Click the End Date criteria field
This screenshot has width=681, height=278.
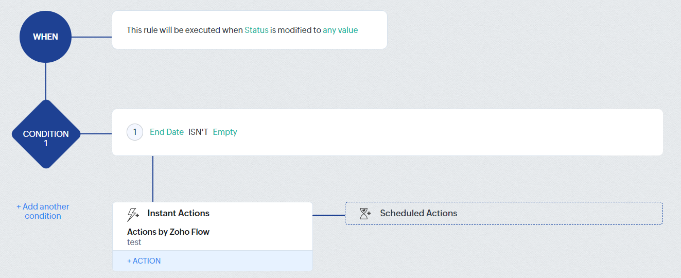167,132
